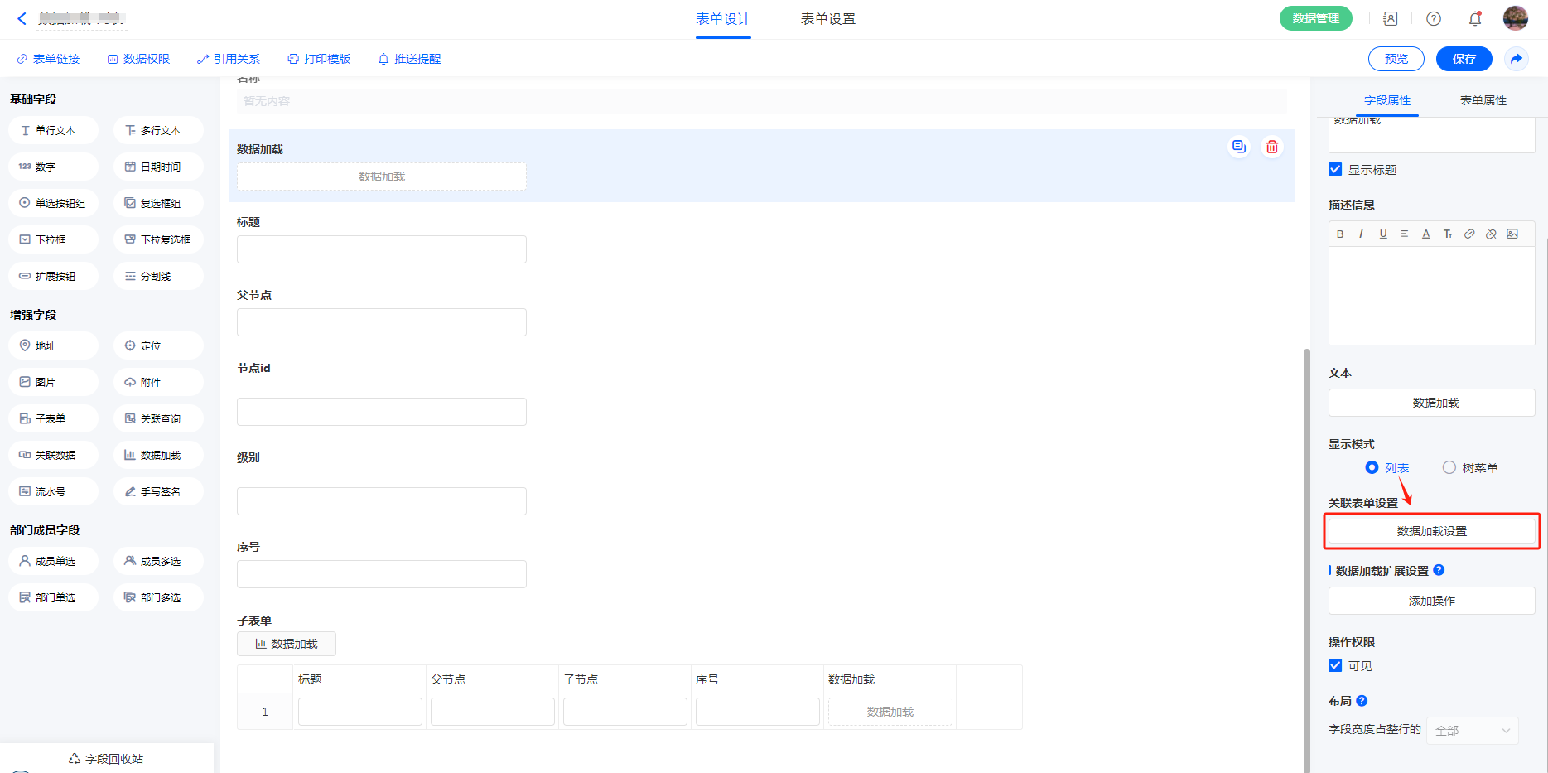Open the notification bell icon
This screenshot has width=1548, height=773.
click(x=1475, y=19)
